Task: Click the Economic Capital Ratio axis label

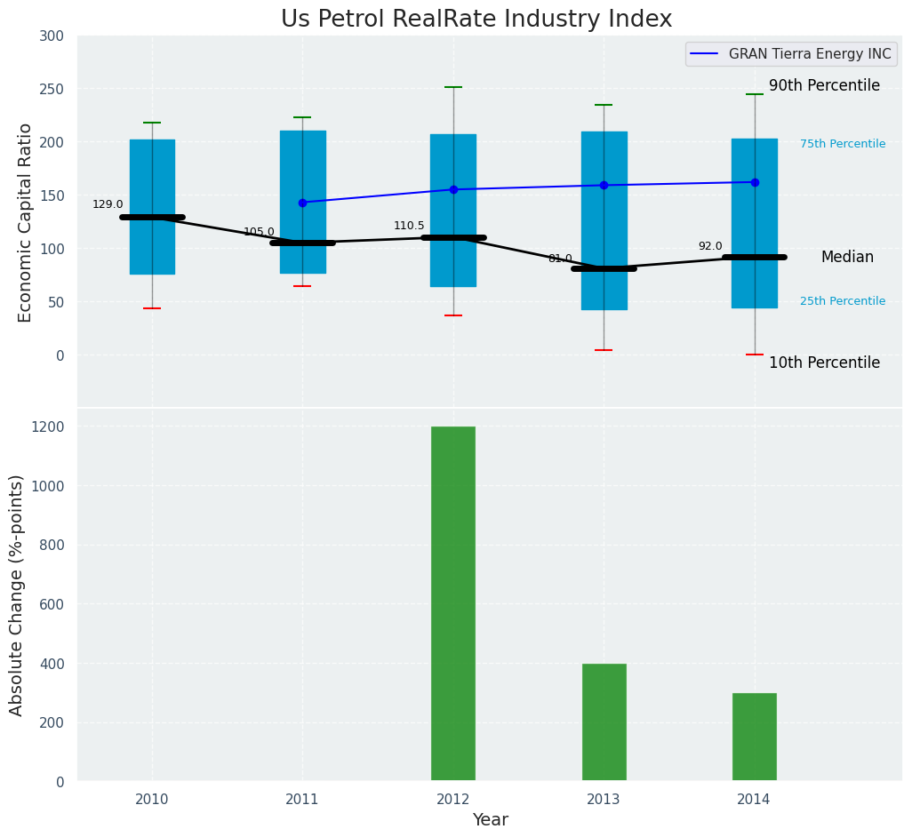Action: coord(25,222)
